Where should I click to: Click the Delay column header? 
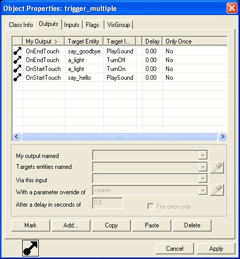(x=152, y=41)
